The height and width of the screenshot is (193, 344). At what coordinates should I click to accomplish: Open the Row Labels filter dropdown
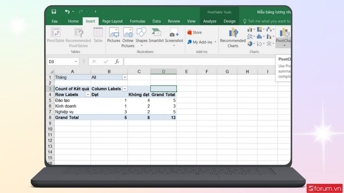click(x=88, y=95)
